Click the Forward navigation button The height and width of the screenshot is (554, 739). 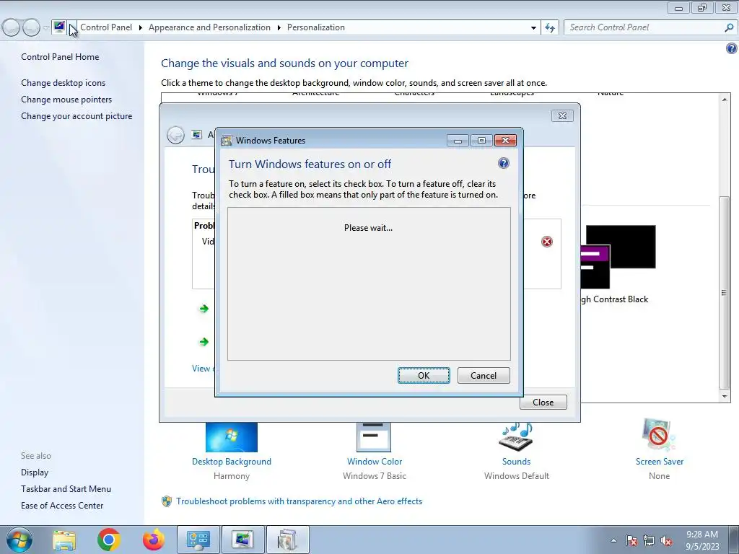coord(31,27)
